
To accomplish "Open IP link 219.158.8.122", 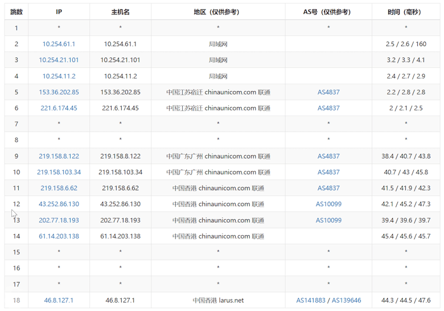I will click(x=59, y=156).
